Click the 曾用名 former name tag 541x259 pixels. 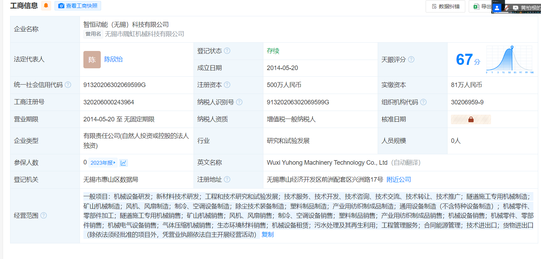(x=93, y=34)
